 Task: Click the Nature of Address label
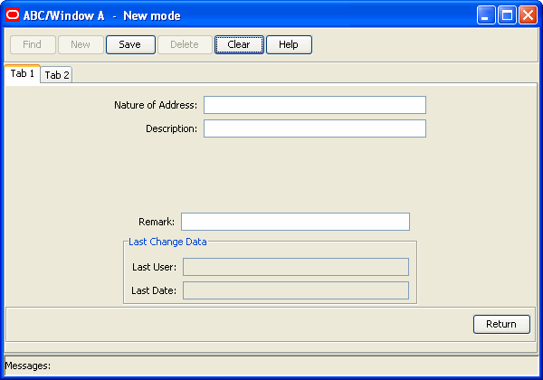point(156,105)
